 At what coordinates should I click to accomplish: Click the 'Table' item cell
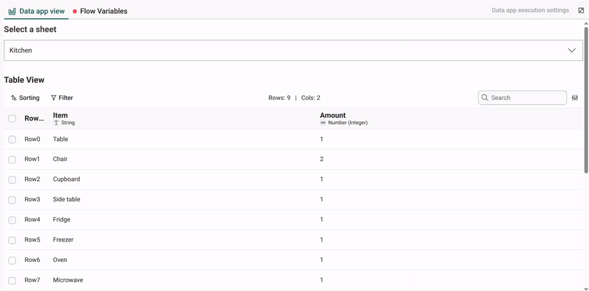click(60, 139)
